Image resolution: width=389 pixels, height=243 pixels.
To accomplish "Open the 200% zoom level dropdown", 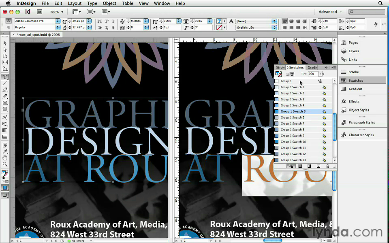I will [x=57, y=12].
